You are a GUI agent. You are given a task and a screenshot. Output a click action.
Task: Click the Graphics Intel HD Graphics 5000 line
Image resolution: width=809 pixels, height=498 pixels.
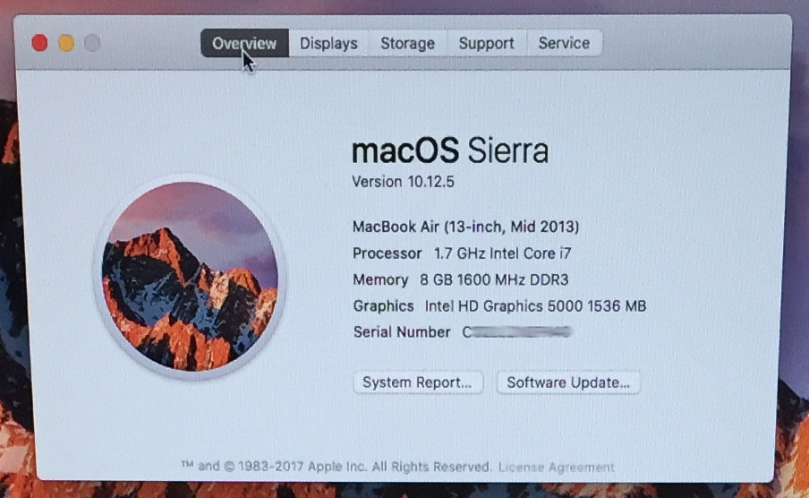[499, 306]
